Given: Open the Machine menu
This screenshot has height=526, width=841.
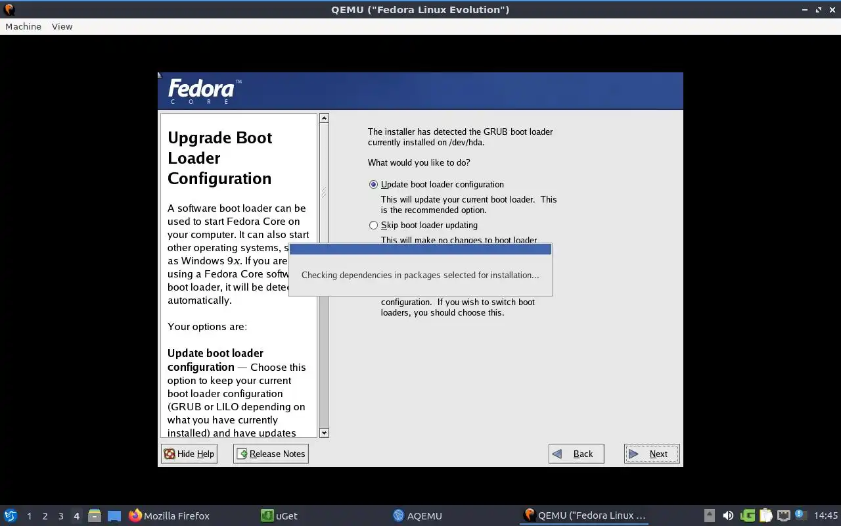Looking at the screenshot, I should 23,26.
